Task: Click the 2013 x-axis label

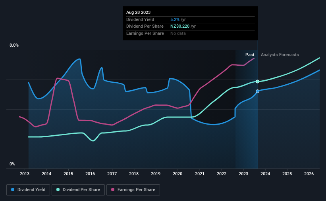Action: click(x=25, y=174)
